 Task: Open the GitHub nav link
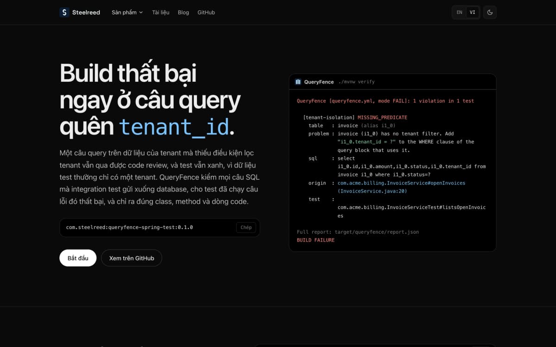point(206,12)
